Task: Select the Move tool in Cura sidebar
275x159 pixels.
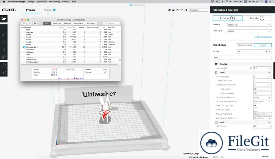Action: pos(4,28)
